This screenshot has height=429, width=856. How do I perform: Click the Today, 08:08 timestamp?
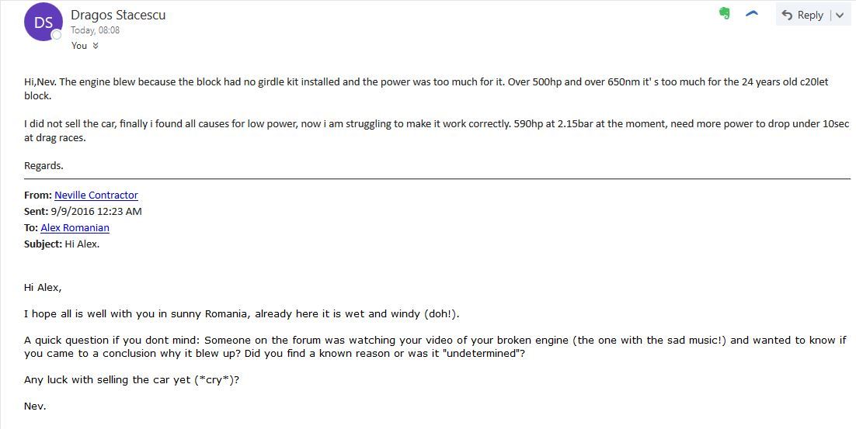click(95, 30)
